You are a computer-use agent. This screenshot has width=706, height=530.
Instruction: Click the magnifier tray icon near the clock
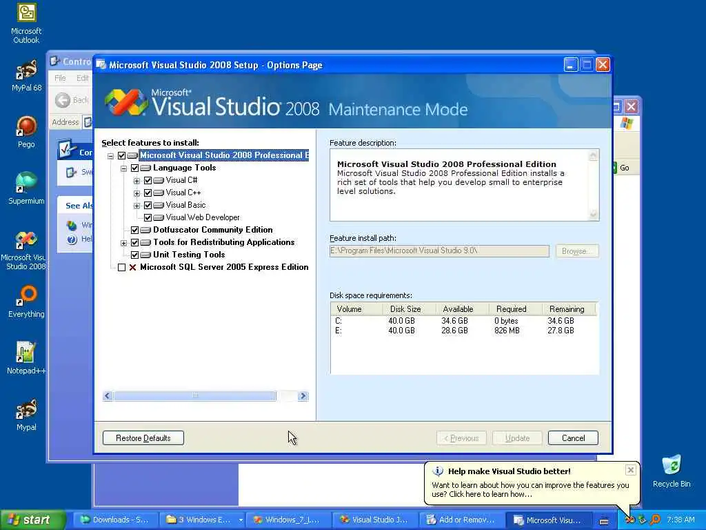tap(655, 520)
